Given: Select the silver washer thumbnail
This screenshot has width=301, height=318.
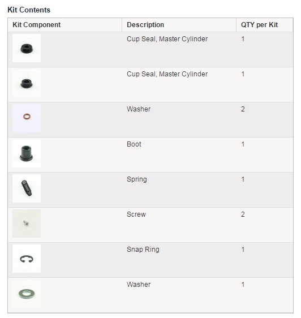Looking at the screenshot, I should click(27, 294).
